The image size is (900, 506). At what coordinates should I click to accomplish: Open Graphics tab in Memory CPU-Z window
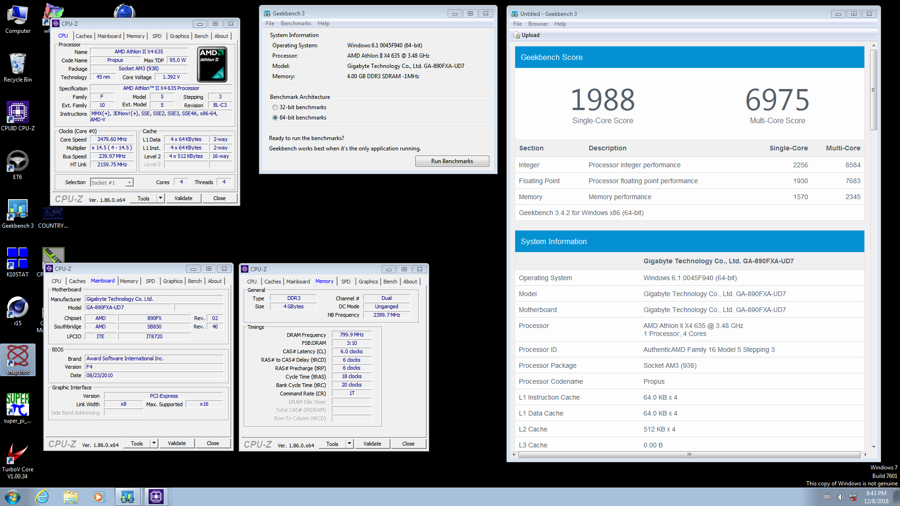[x=368, y=282]
